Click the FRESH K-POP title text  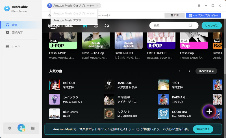pyautogui.click(x=157, y=53)
